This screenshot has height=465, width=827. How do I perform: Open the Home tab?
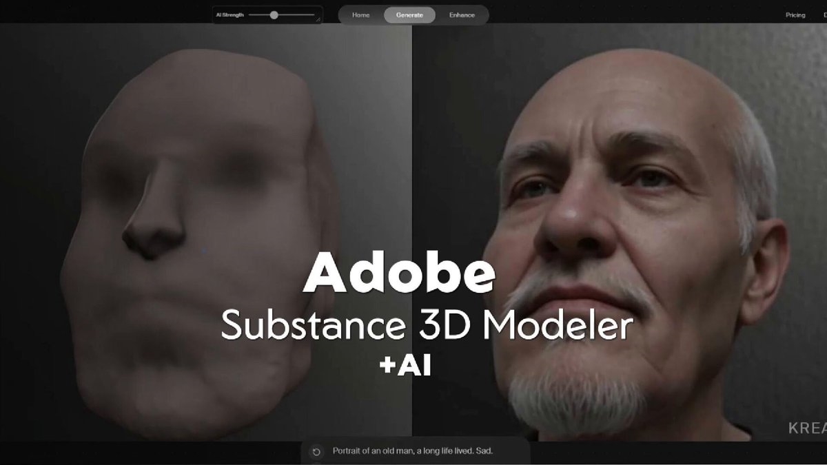(361, 14)
